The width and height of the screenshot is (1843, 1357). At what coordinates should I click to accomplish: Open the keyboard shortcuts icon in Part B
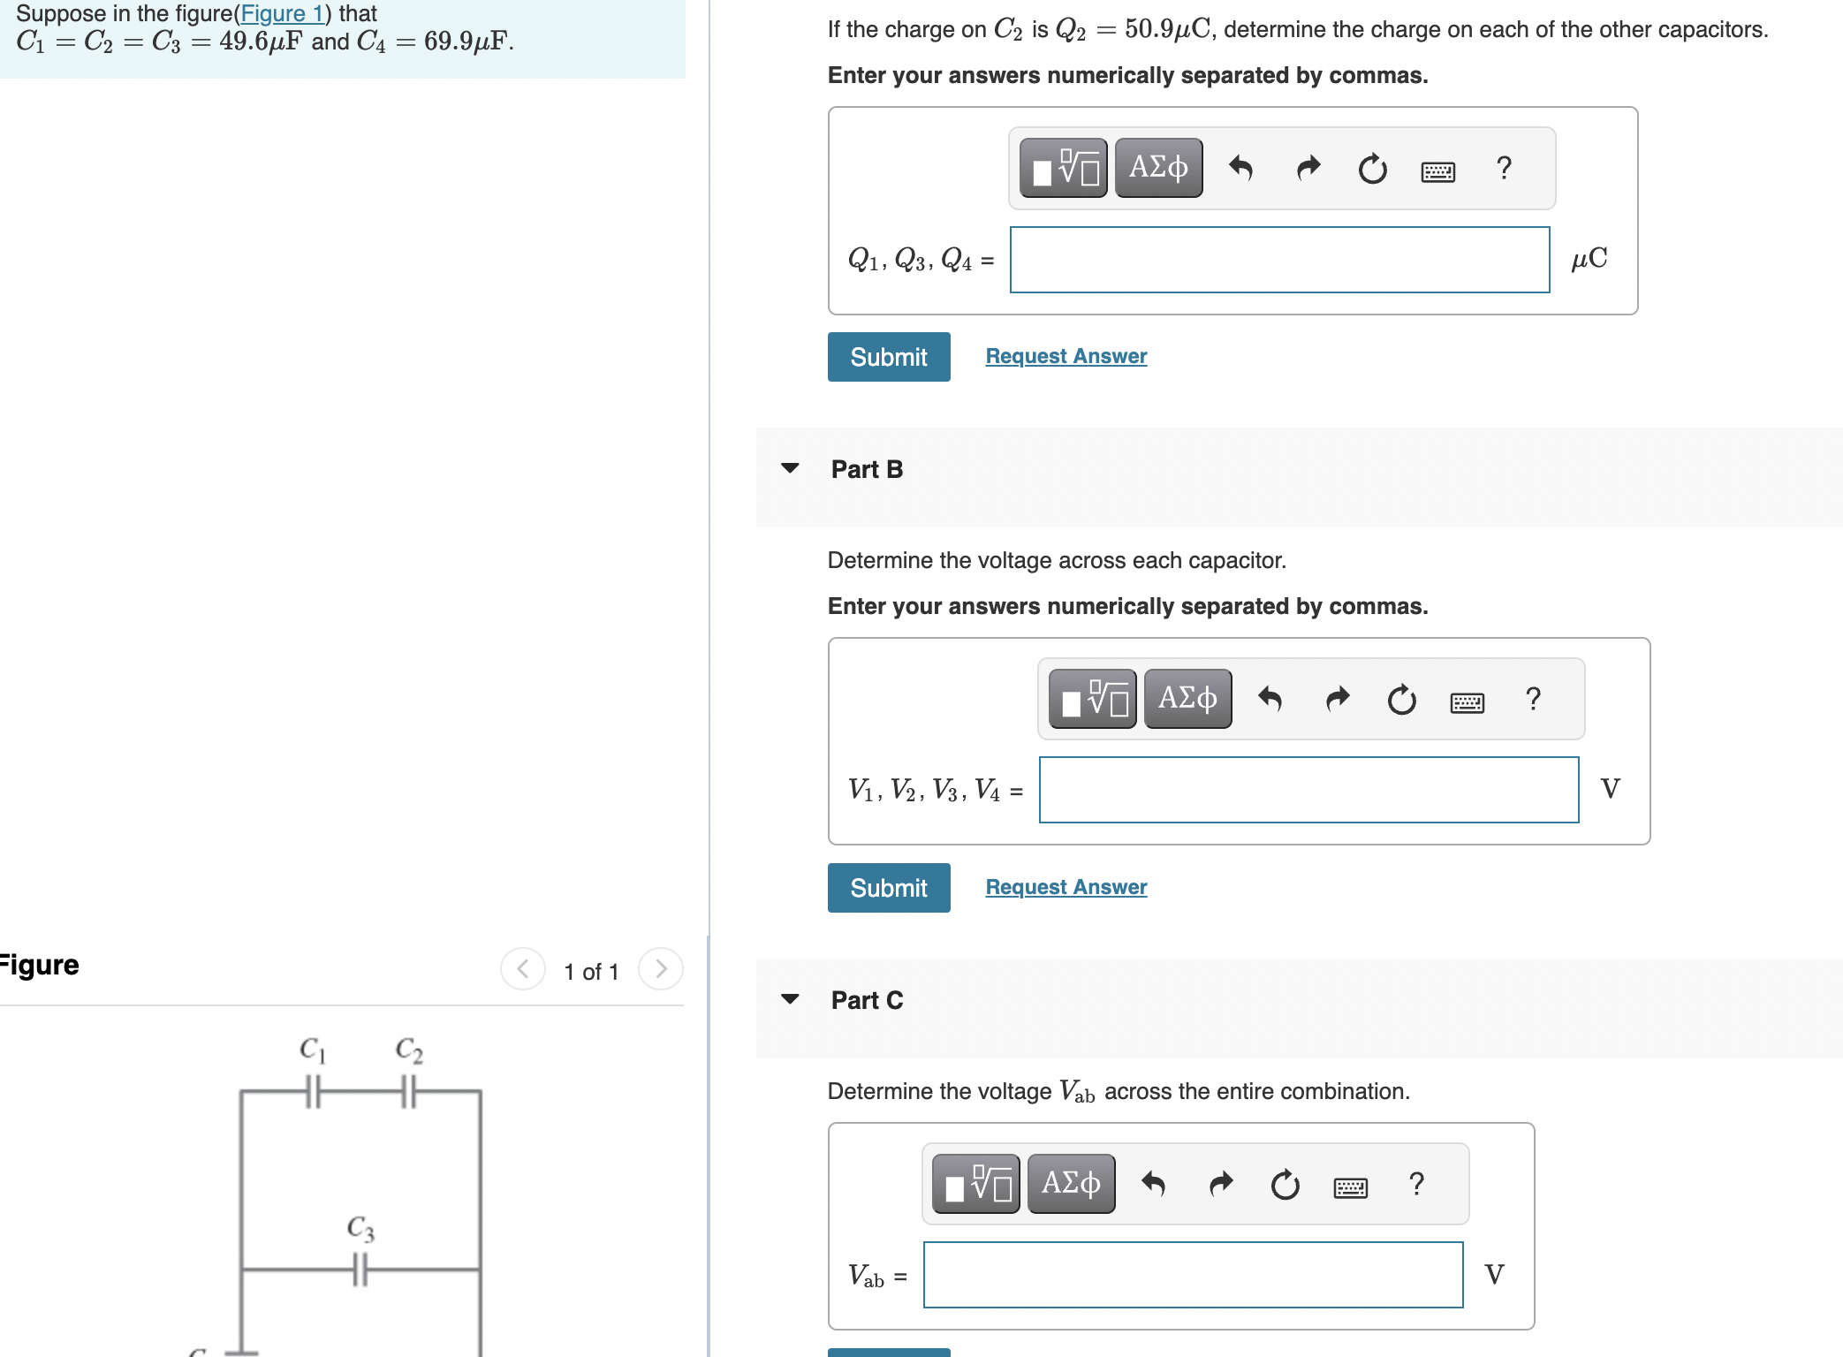1466,700
